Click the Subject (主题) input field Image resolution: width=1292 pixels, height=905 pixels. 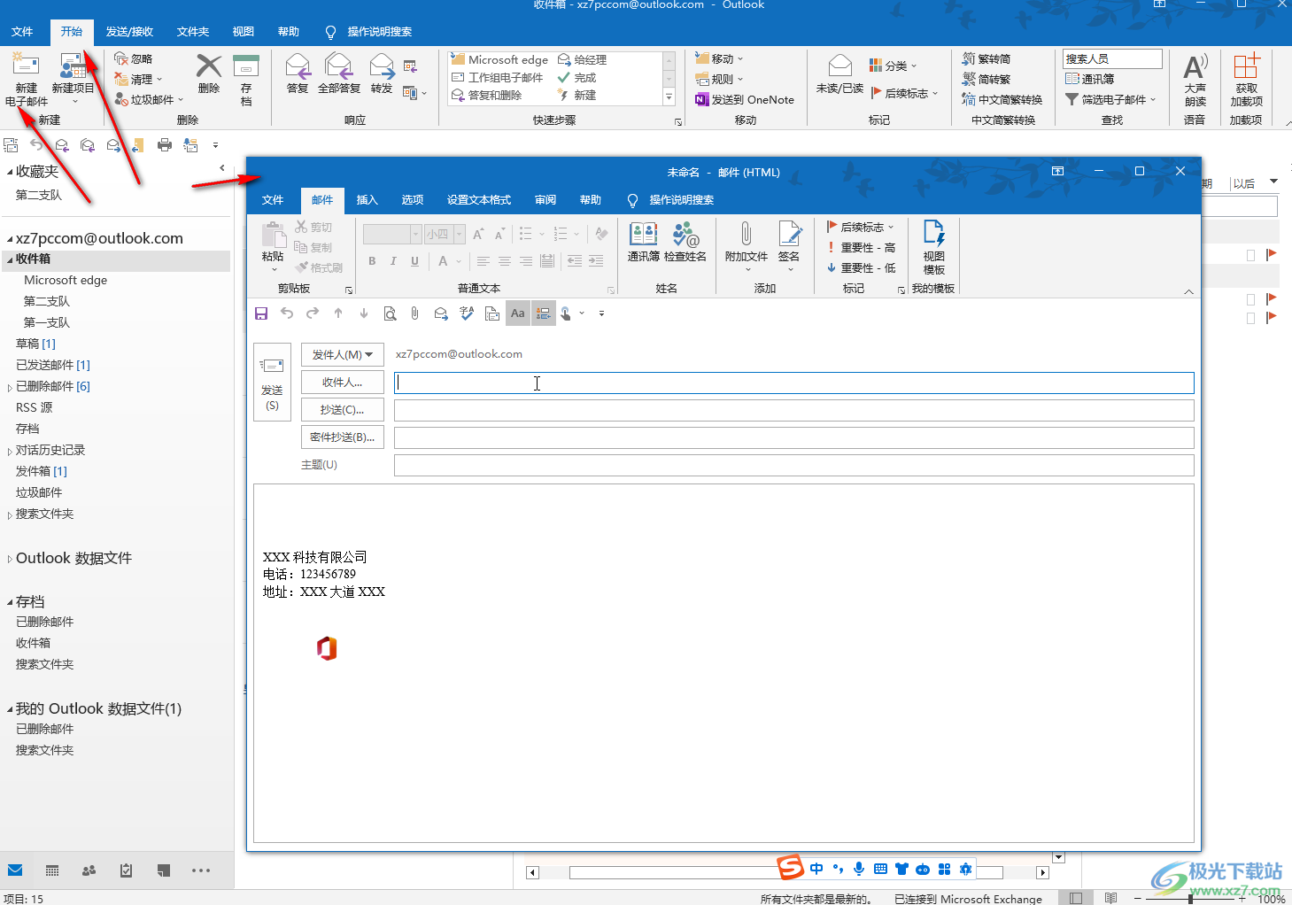pos(793,465)
